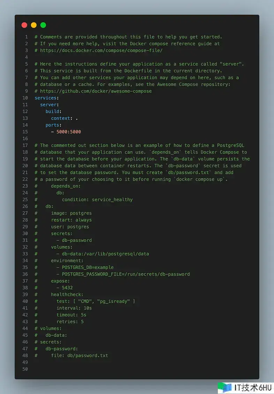Screen dimensions: 274x394
Task: Click the "server:" service key
Action: [50, 105]
